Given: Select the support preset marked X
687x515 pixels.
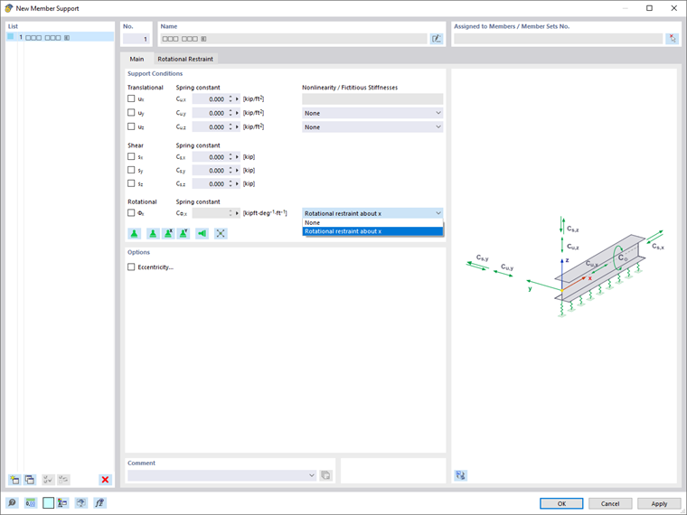Looking at the screenshot, I should pos(168,234).
